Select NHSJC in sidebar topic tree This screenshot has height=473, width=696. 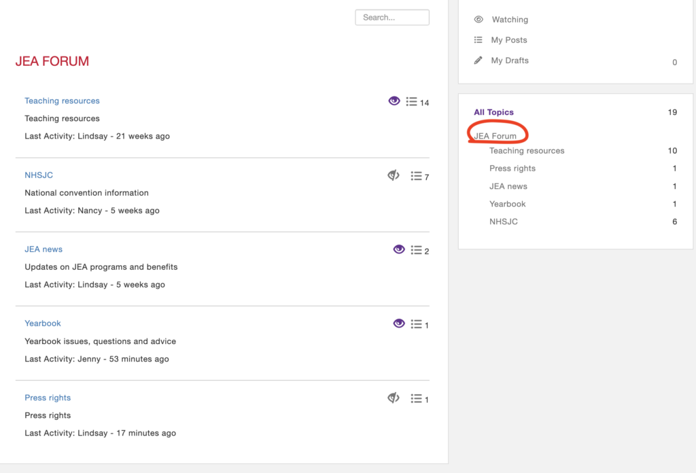click(x=504, y=222)
